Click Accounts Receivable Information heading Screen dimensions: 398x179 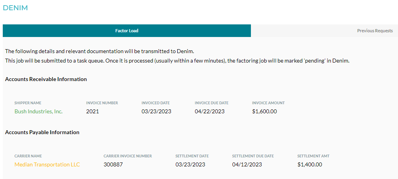(46, 79)
